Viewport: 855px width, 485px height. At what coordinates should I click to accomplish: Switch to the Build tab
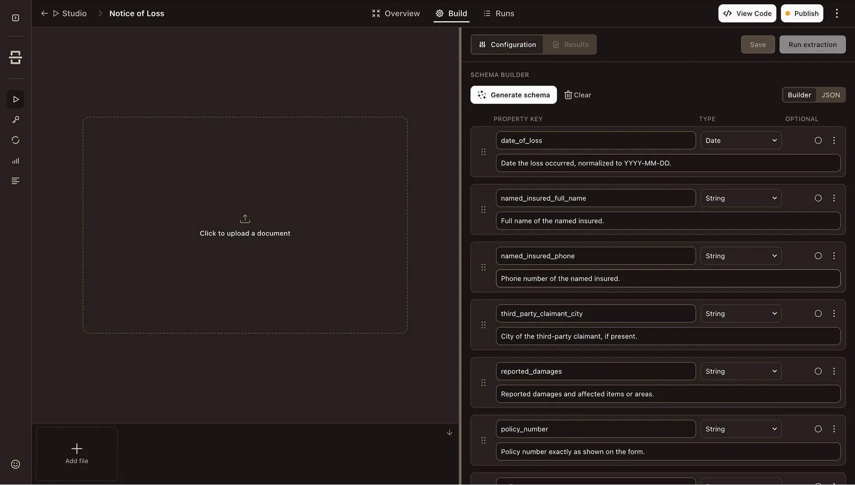451,13
